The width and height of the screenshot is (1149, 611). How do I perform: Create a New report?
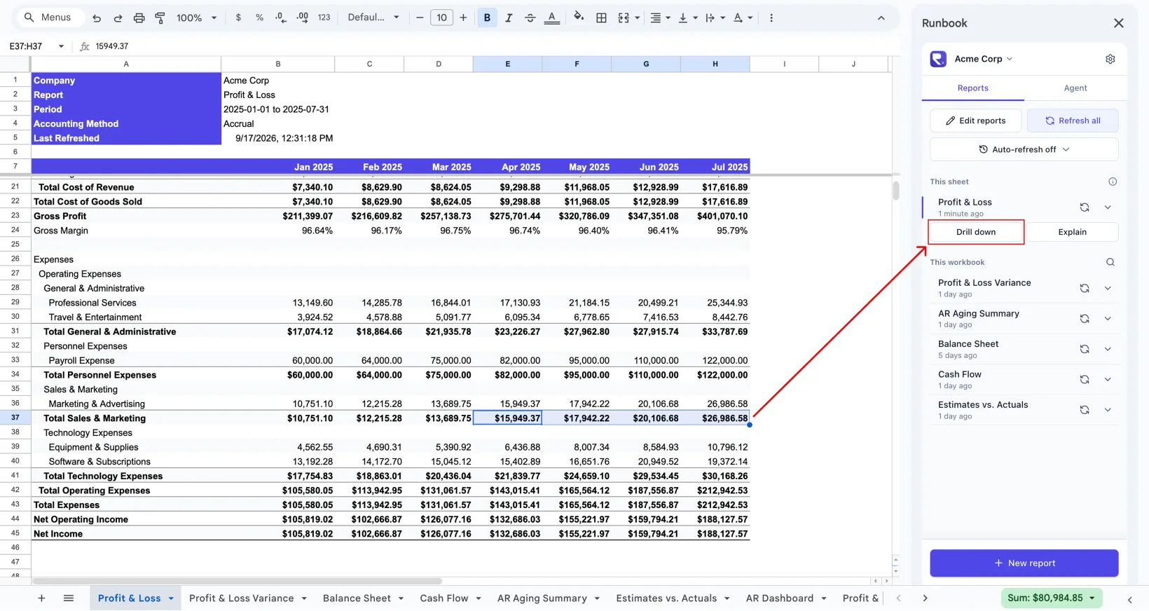[x=1024, y=563]
